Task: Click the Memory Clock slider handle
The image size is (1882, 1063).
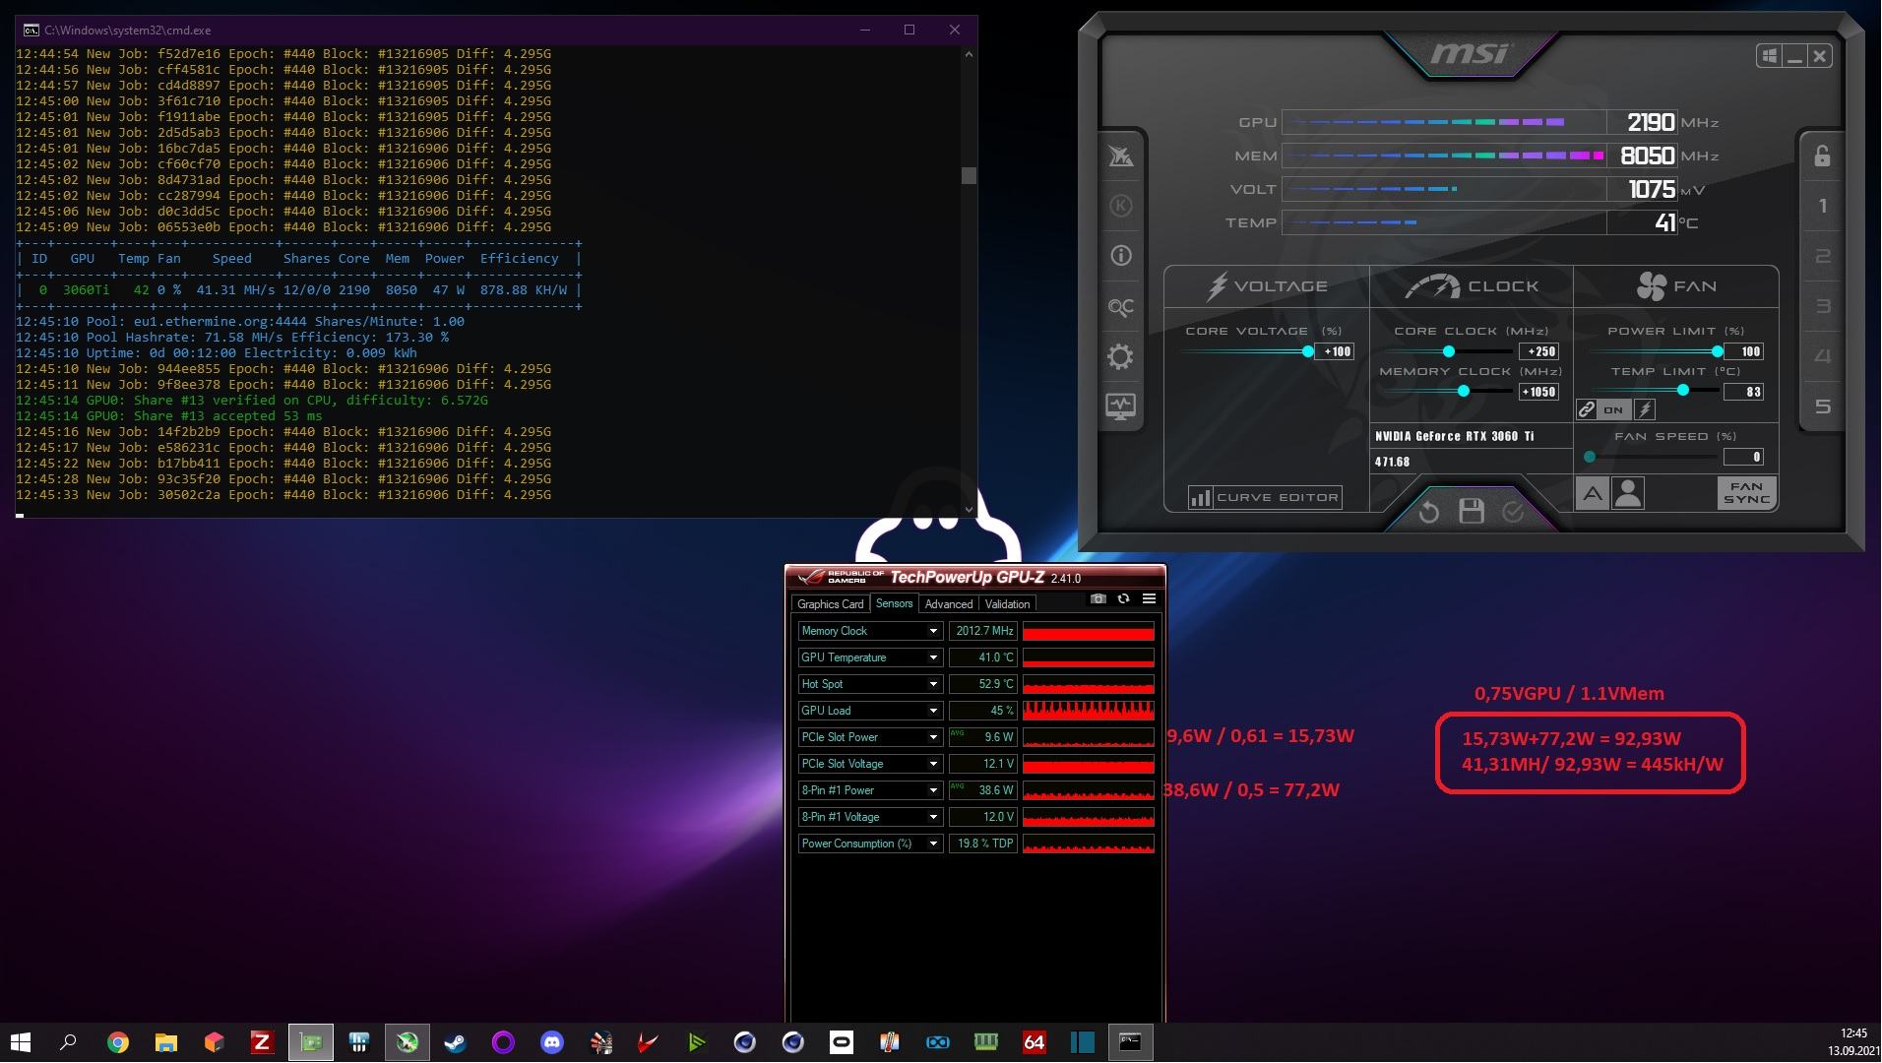Action: (1464, 392)
